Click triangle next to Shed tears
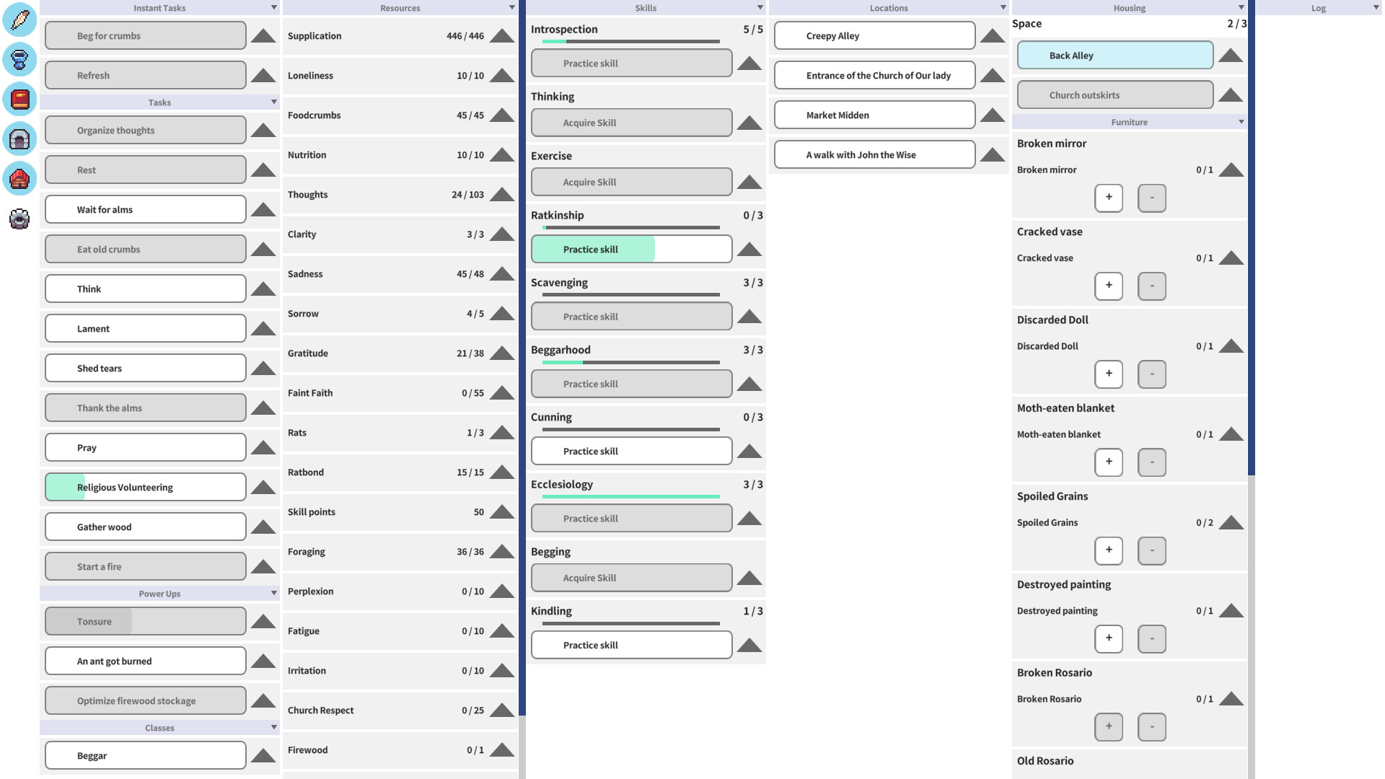Image resolution: width=1385 pixels, height=779 pixels. pyautogui.click(x=263, y=368)
